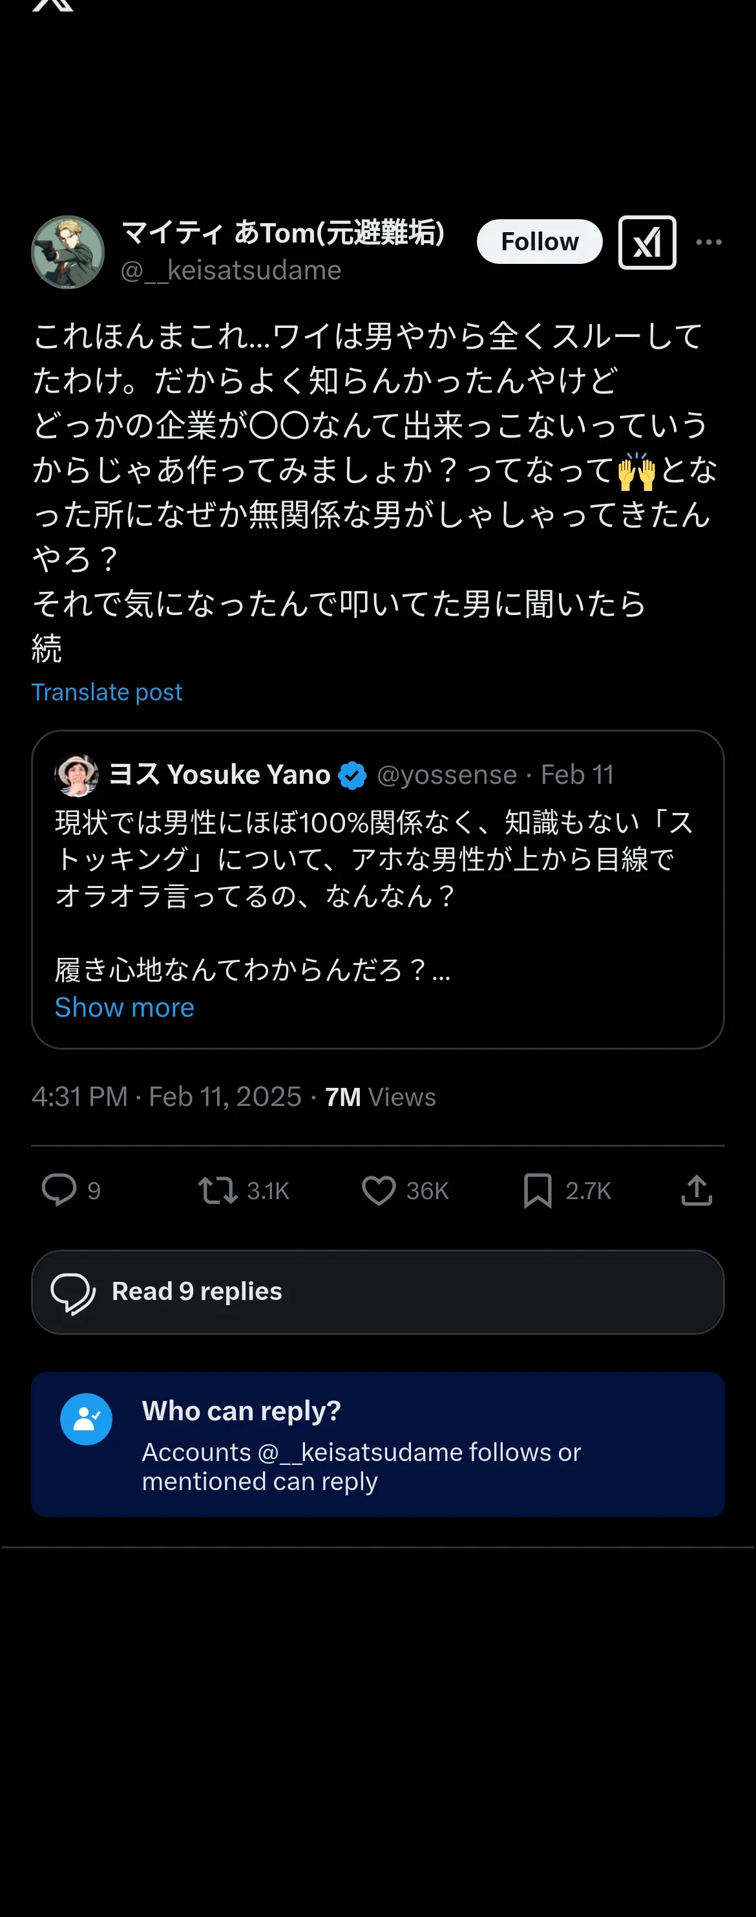The image size is (756, 1917).
Task: Open the @__keisatsudame handle
Action: [231, 270]
